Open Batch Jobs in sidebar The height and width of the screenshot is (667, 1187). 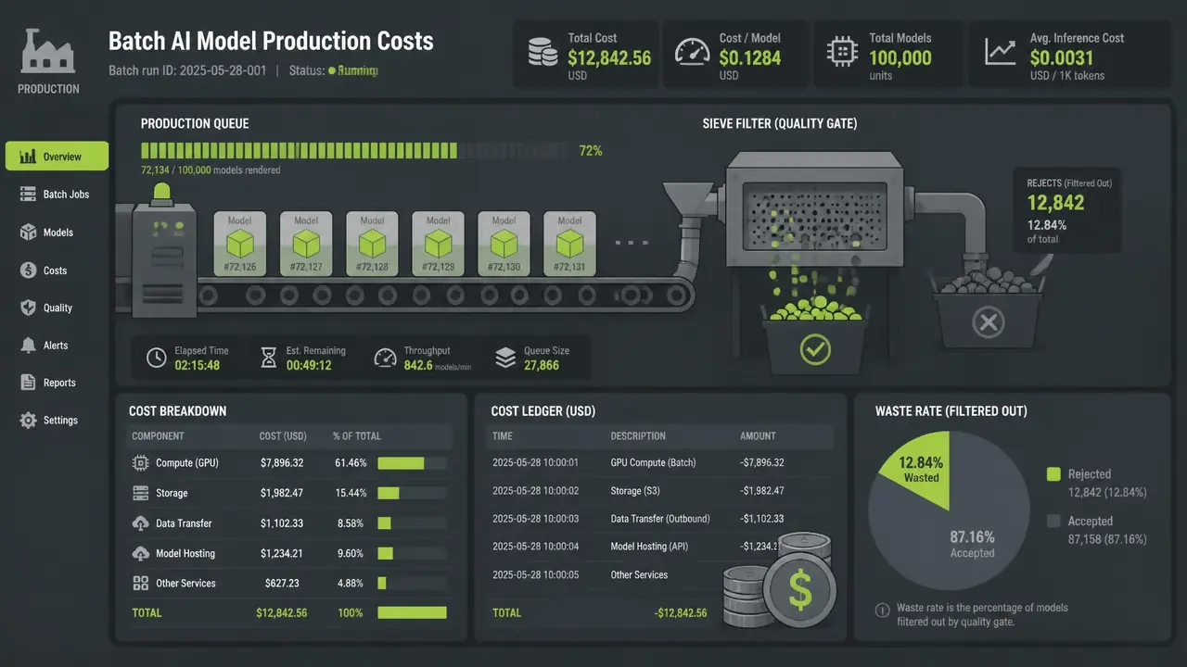point(57,195)
